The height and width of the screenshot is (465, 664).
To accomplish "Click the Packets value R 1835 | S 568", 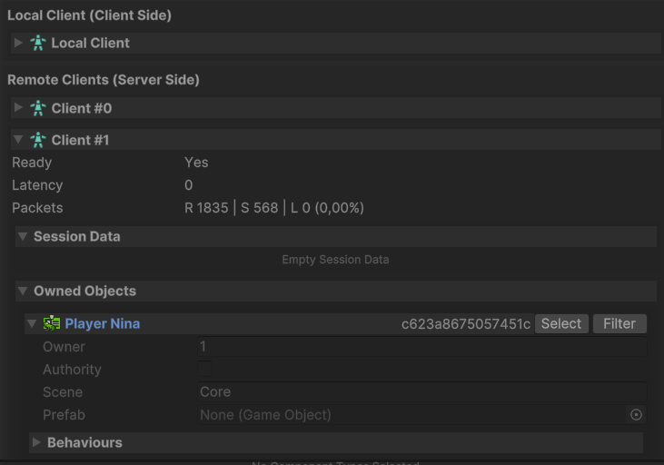I will (232, 207).
